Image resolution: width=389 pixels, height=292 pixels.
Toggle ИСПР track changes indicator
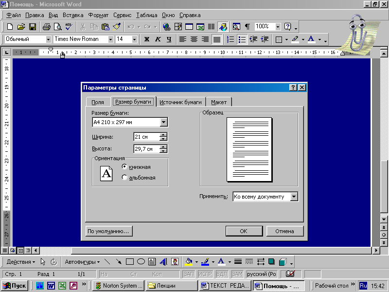(205, 274)
